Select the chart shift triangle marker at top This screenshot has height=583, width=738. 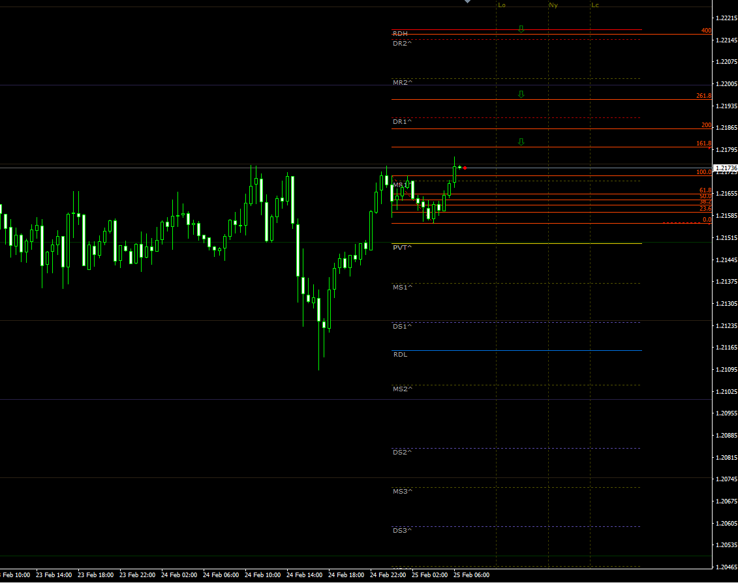point(467,1)
